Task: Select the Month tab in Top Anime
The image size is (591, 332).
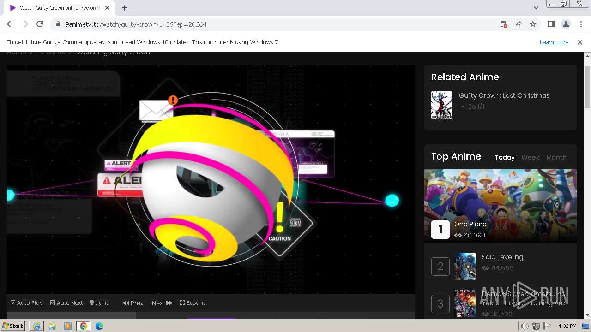Action: [556, 157]
